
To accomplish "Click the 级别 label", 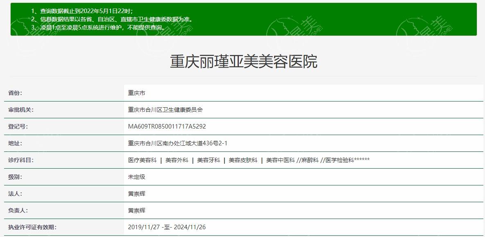I will click(16, 177).
